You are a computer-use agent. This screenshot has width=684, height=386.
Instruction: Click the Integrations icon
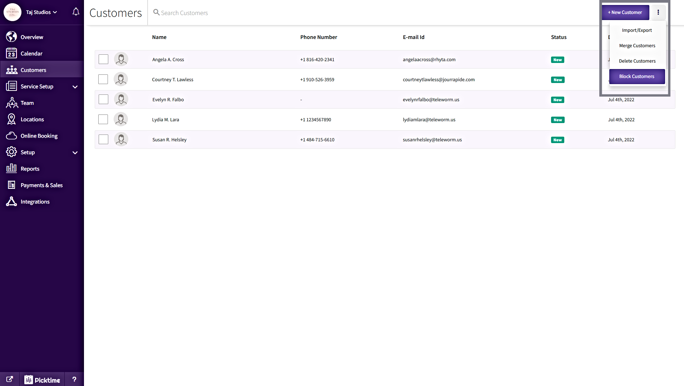click(x=11, y=201)
